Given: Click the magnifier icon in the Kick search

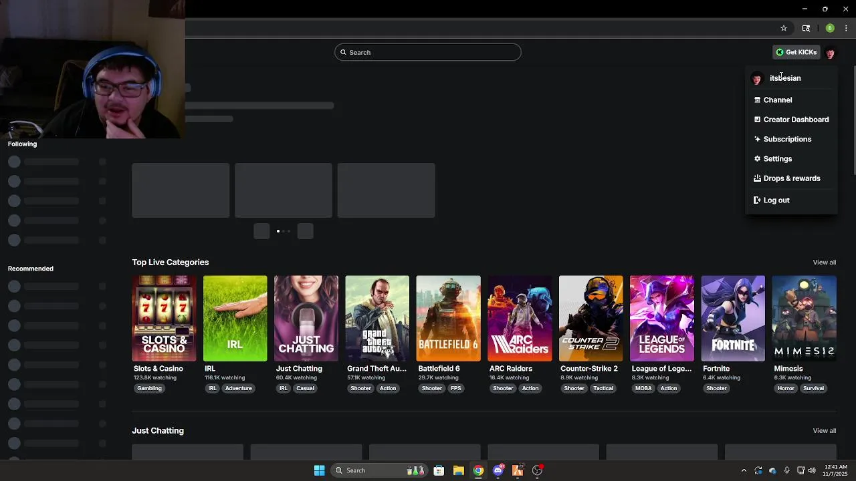Looking at the screenshot, I should pyautogui.click(x=344, y=52).
